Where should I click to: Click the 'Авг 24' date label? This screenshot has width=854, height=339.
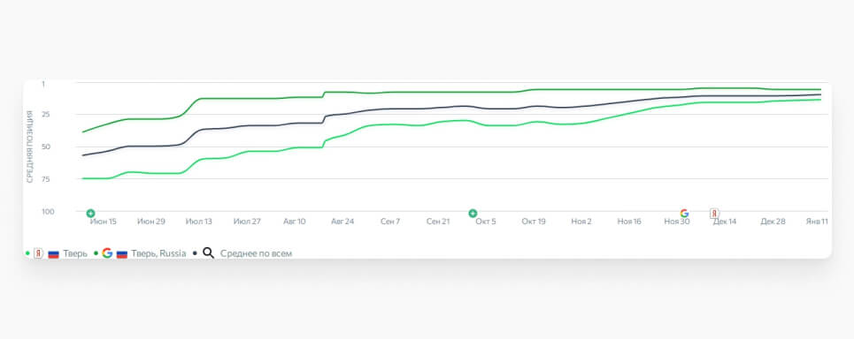342,222
